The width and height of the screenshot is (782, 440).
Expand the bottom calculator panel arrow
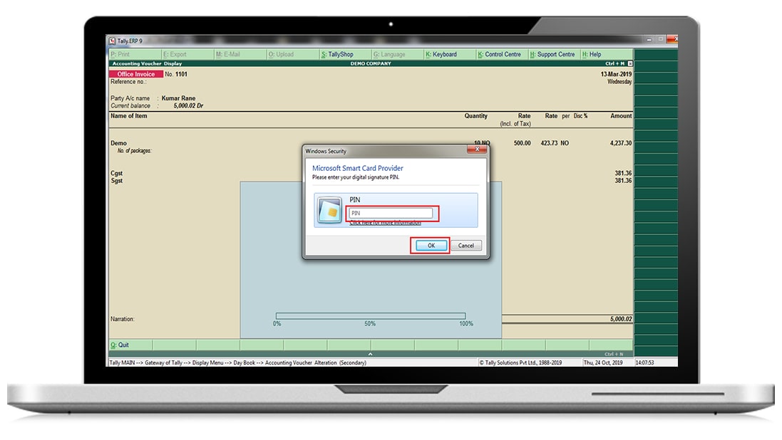(x=370, y=354)
